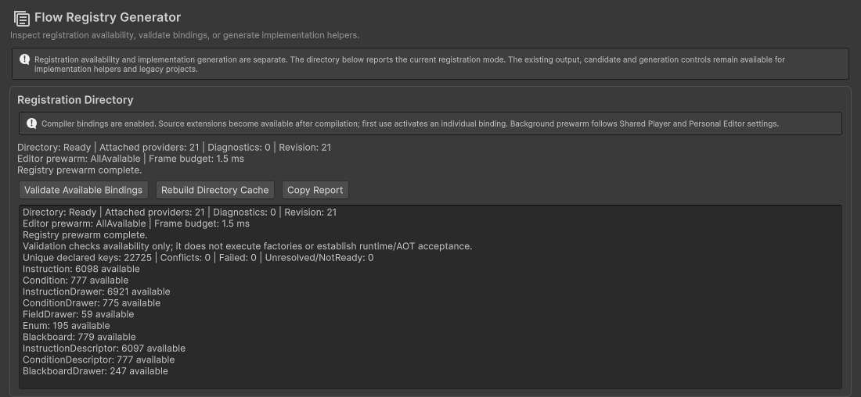Click 'Registry prewarm complete.' inside the report box
The height and width of the screenshot is (397, 861).
(85, 234)
